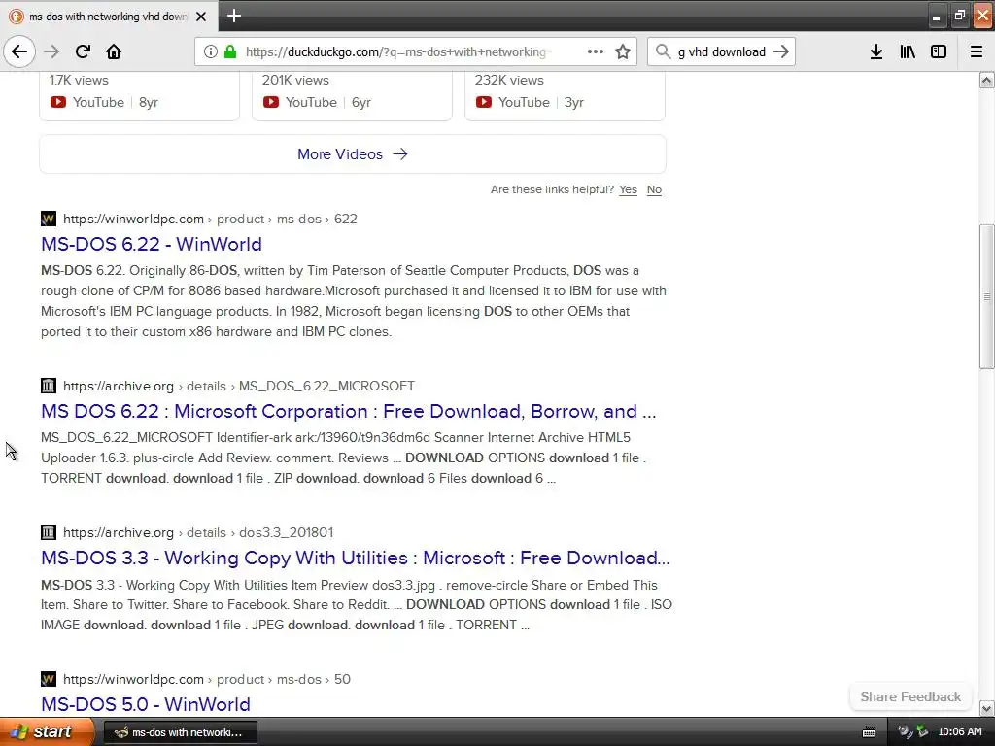The image size is (995, 746).
Task: Click the winworldpc.com product ms-dos 622 URL
Action: tap(210, 219)
